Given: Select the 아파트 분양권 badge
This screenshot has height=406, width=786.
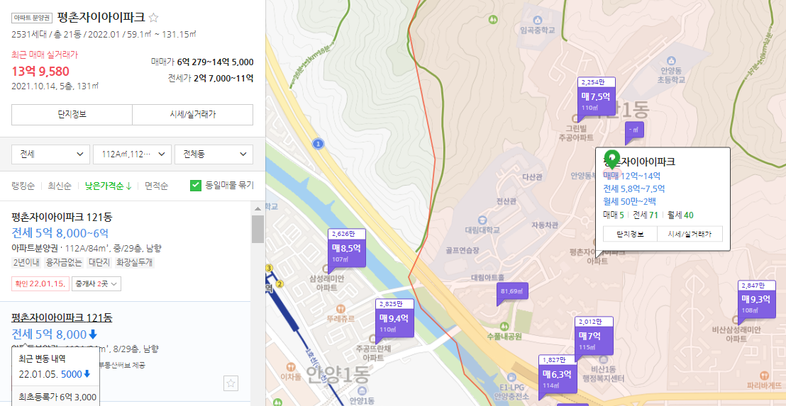Looking at the screenshot, I should point(32,18).
